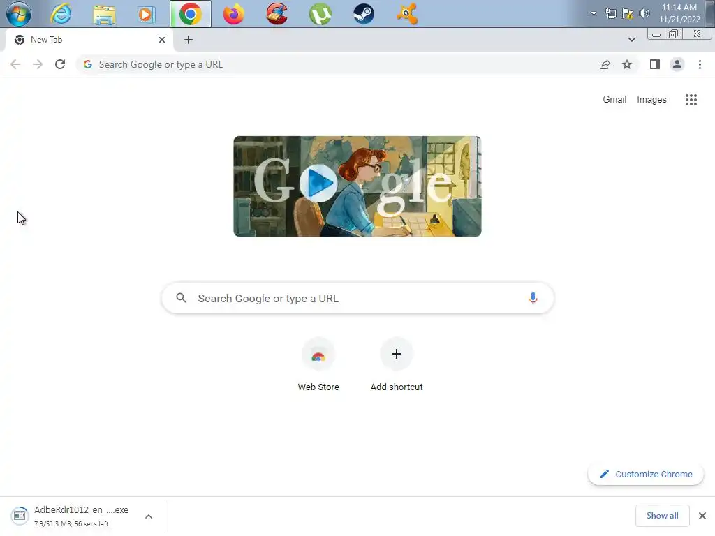This screenshot has width=715, height=536.
Task: Toggle the Chrome side panel
Action: point(655,64)
